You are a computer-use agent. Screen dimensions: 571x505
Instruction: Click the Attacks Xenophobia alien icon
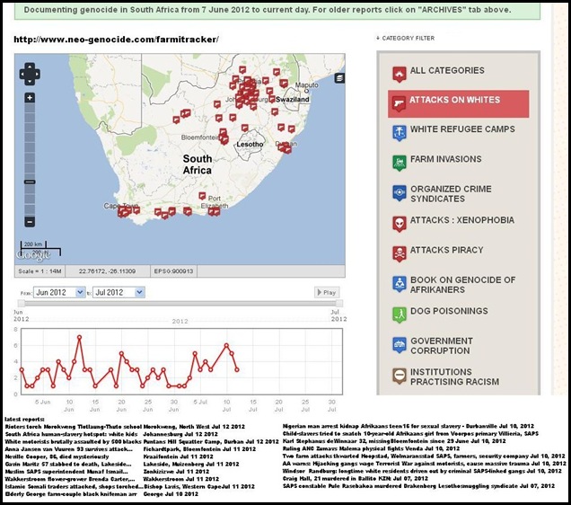click(x=400, y=224)
